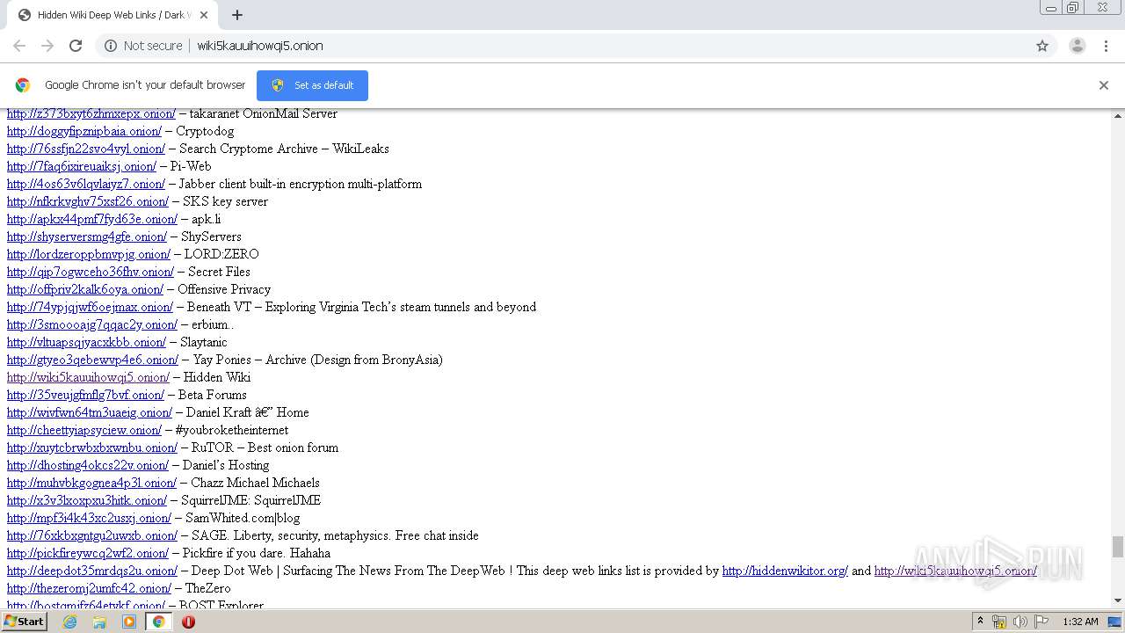Open the gtyeo3qebewvp4e6.onion Yay Ponies link
The width and height of the screenshot is (1125, 633).
coord(92,360)
